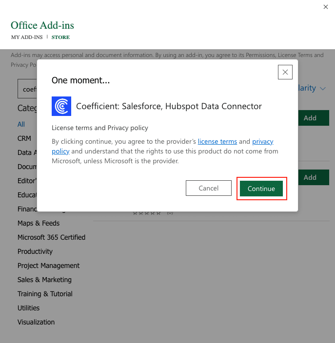Open the Sales & Marketing category

44,280
